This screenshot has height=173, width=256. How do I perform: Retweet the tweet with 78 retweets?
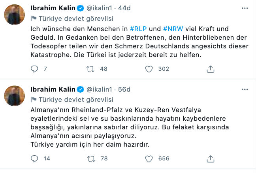[x=91, y=159]
